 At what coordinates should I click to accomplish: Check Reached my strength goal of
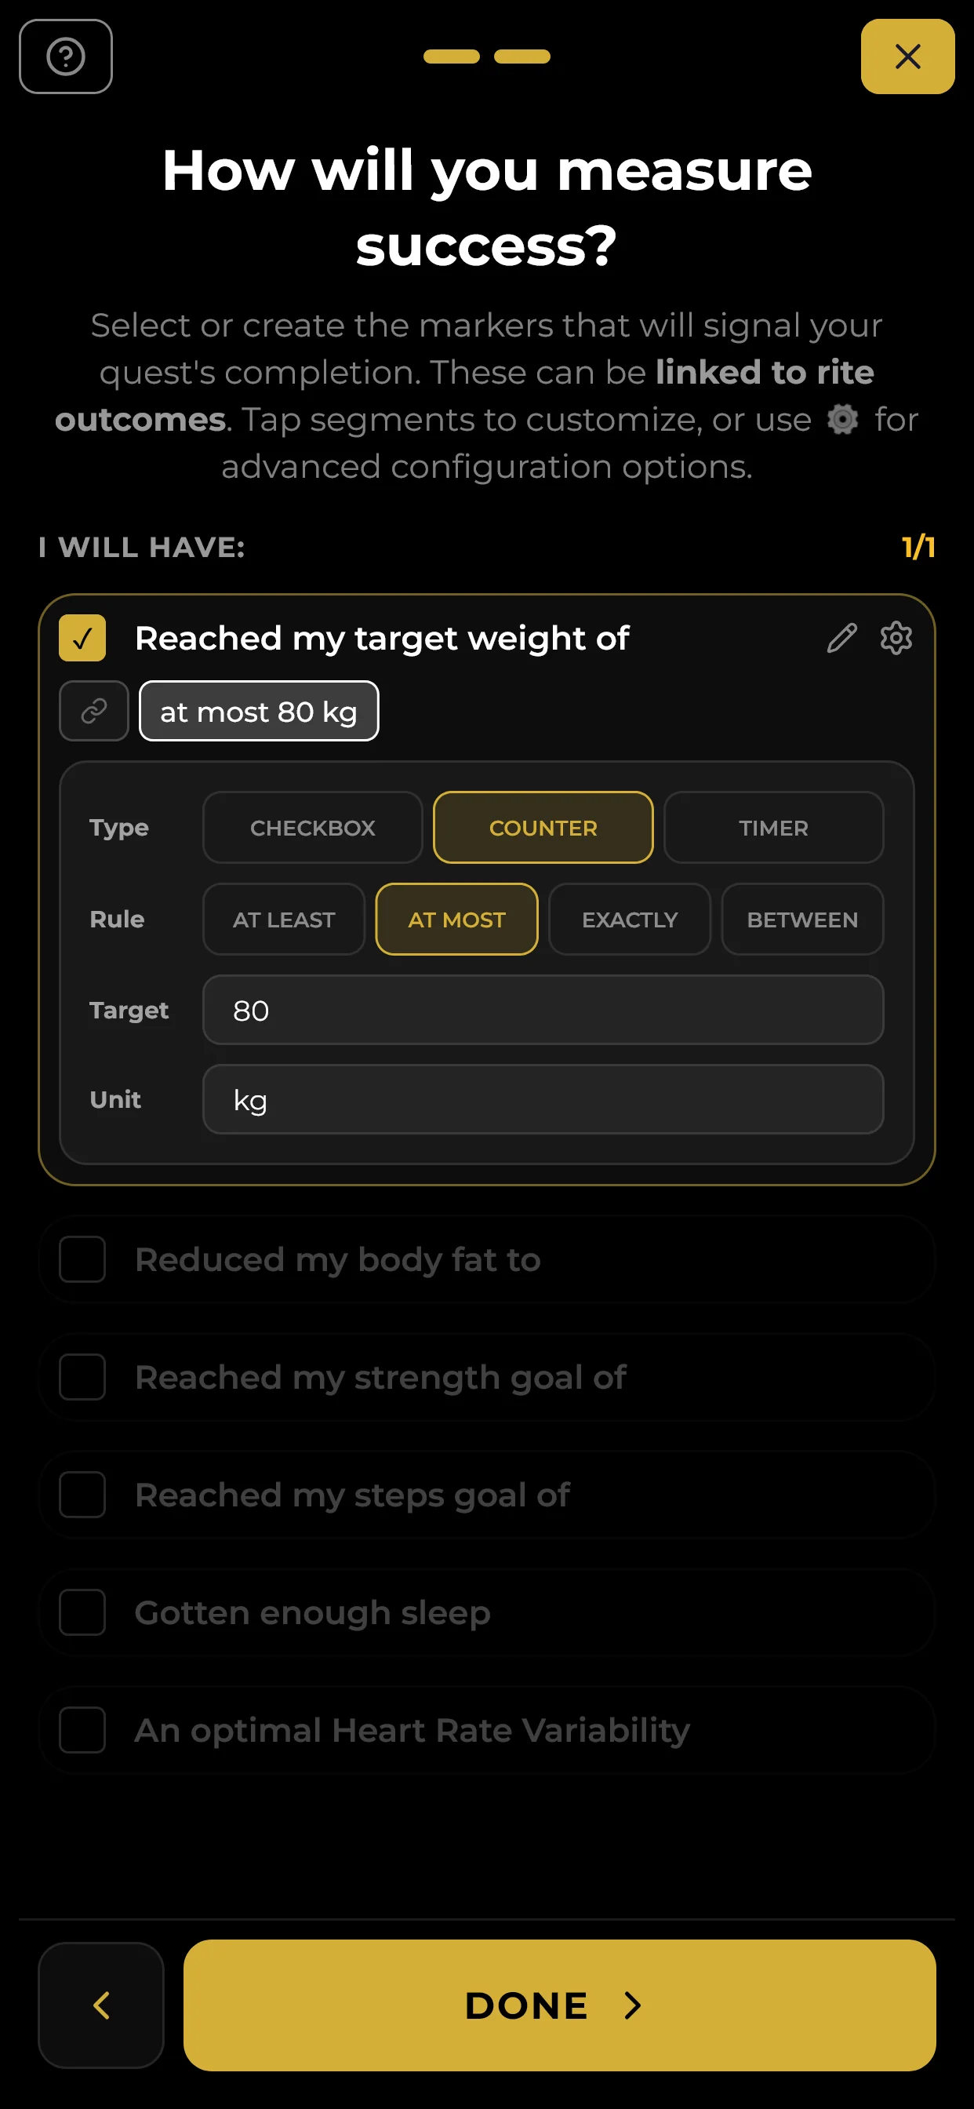click(x=82, y=1377)
